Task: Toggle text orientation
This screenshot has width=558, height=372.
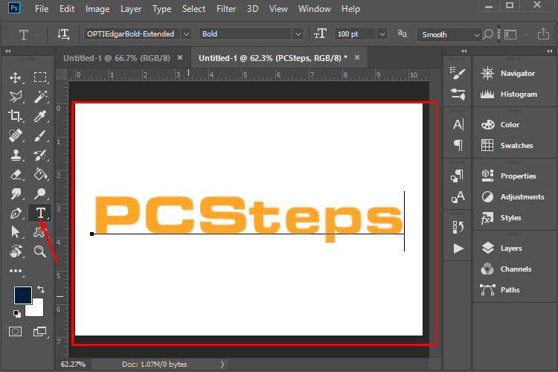Action: (63, 34)
